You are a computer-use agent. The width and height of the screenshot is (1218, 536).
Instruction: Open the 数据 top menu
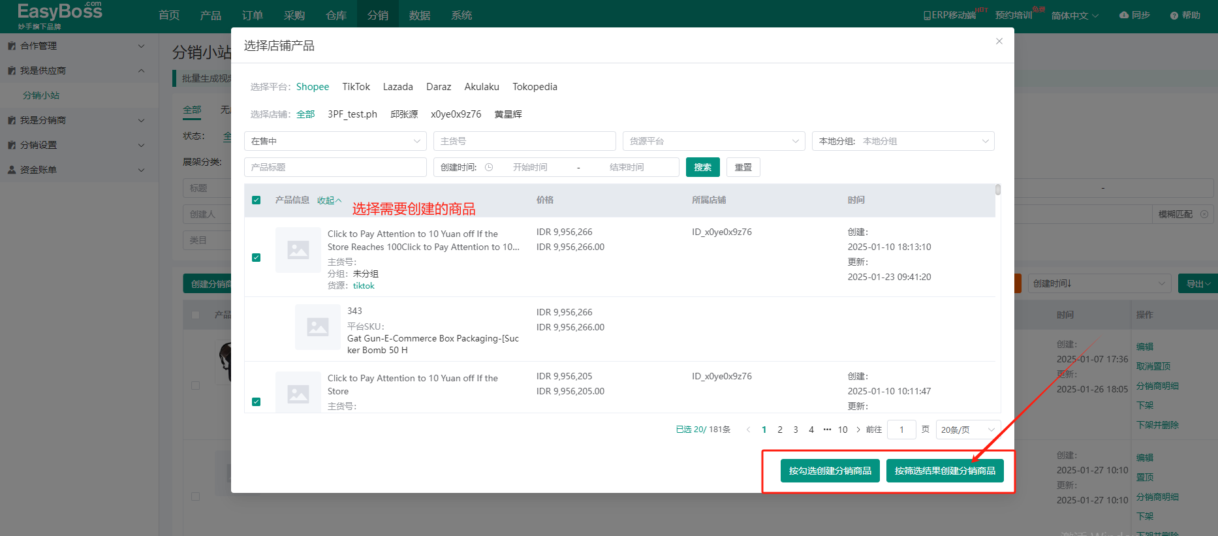click(x=420, y=15)
